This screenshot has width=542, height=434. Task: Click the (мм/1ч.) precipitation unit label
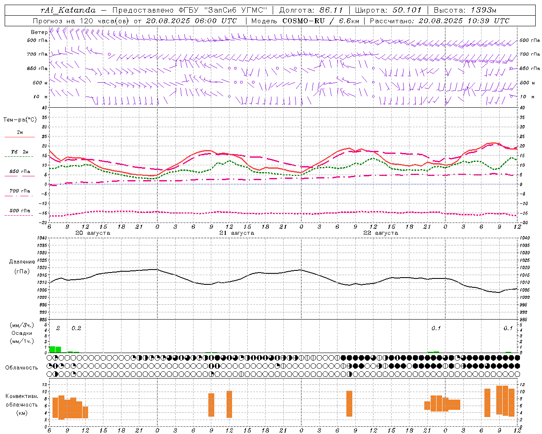(x=22, y=341)
